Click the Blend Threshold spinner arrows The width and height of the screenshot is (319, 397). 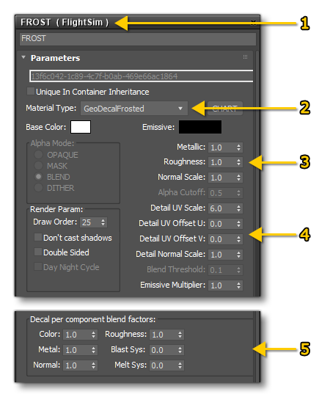[238, 270]
